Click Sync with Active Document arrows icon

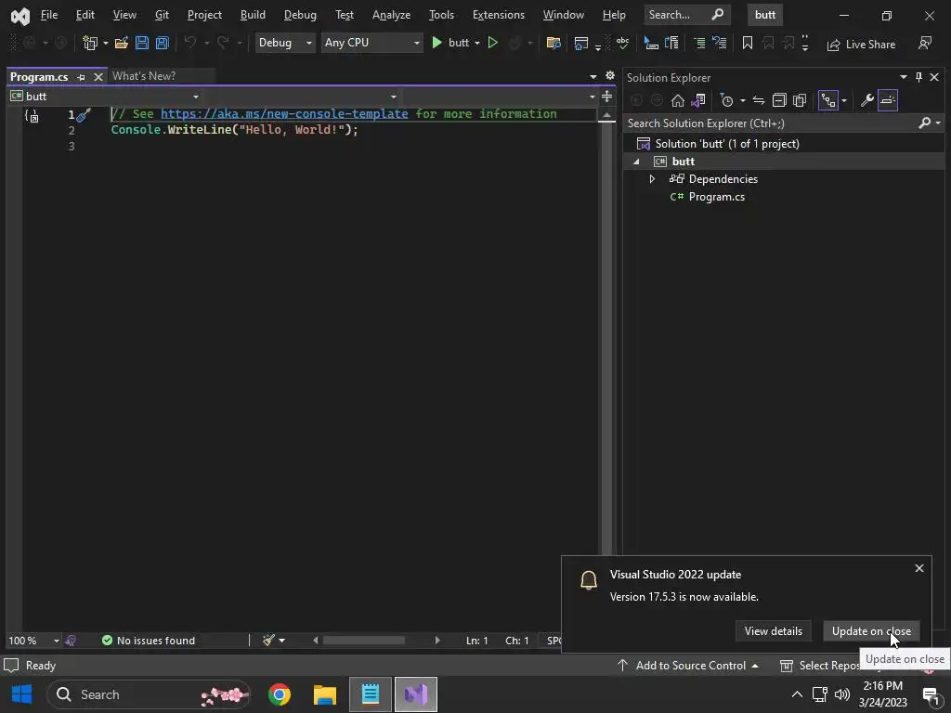(759, 100)
